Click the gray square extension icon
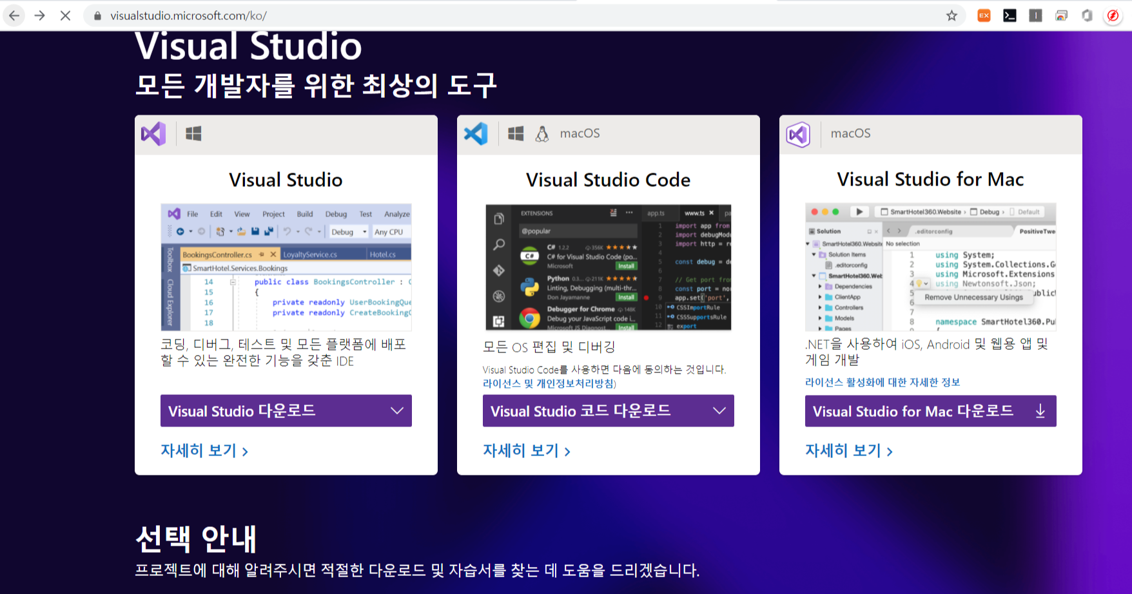 [x=1035, y=15]
